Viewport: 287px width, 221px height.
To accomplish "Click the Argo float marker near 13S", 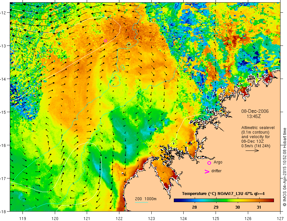I will [x=105, y=41].
